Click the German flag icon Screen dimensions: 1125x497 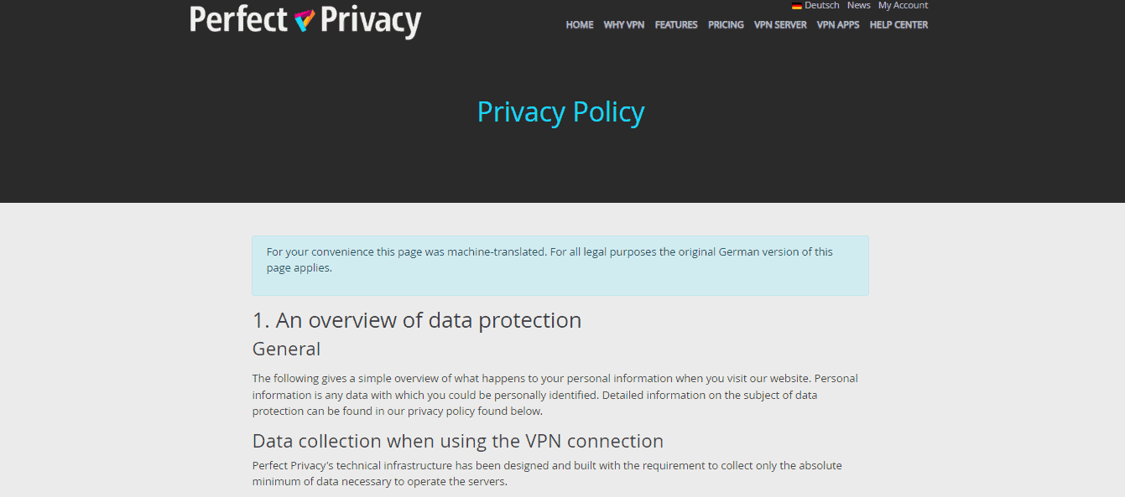(795, 5)
